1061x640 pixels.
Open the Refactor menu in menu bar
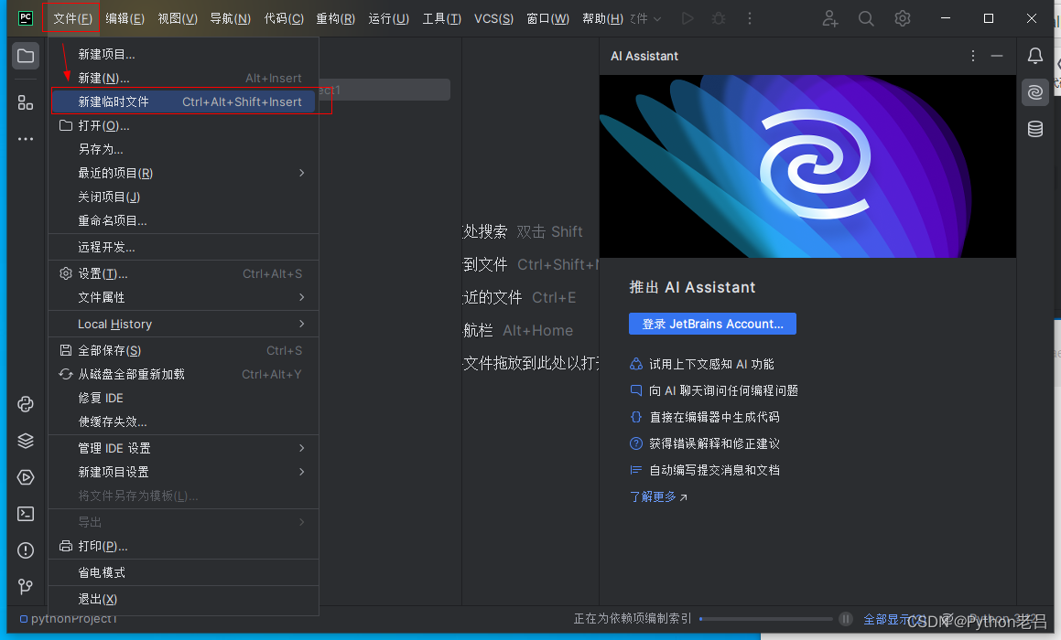coord(336,18)
